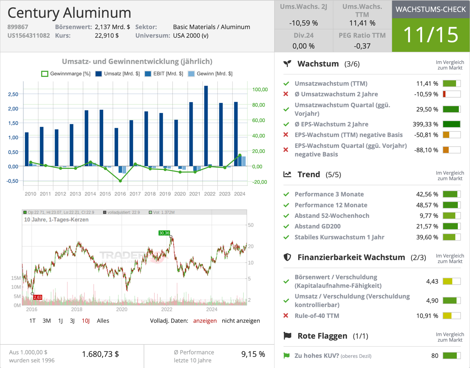Image resolution: width=470 pixels, height=368 pixels.
Task: Click the green 11/15 score box
Action: pos(431,35)
